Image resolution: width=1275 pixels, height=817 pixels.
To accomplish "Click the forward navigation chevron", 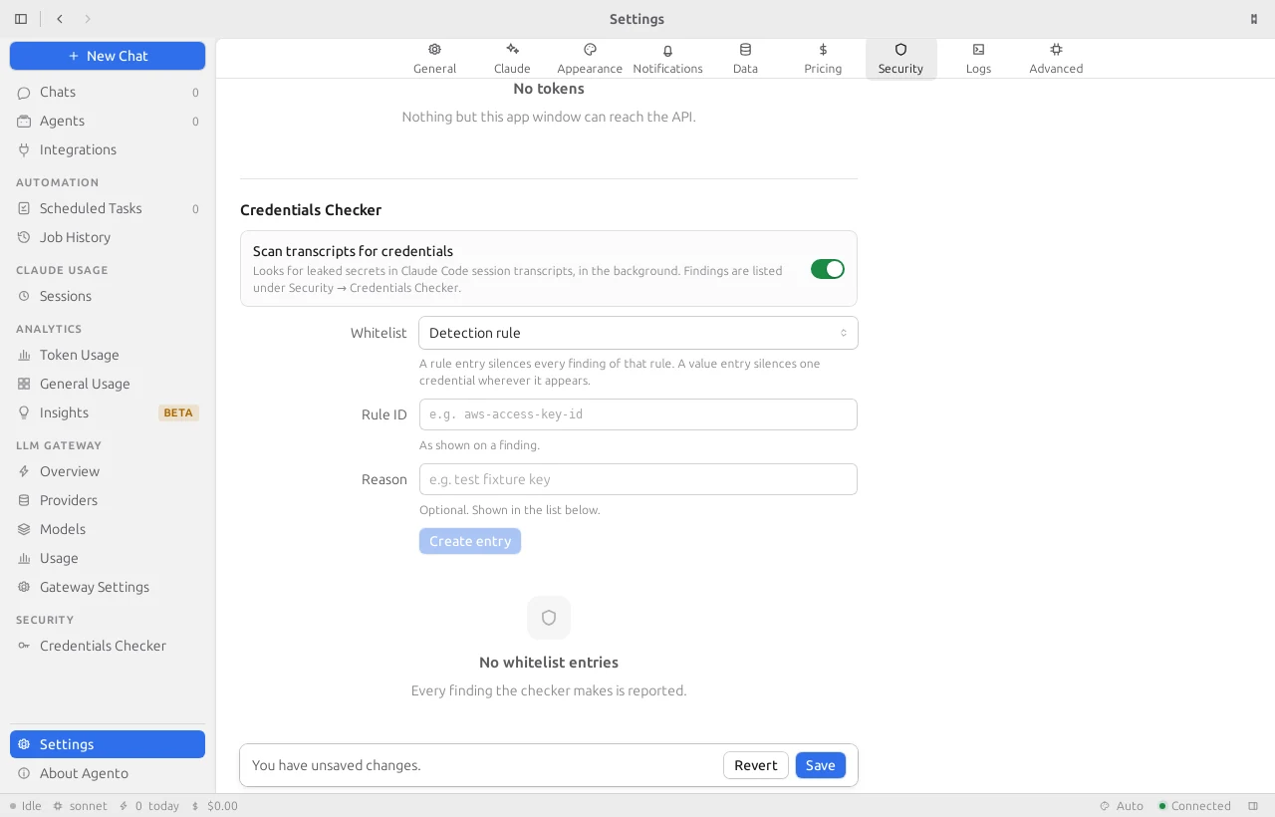I will (x=88, y=19).
